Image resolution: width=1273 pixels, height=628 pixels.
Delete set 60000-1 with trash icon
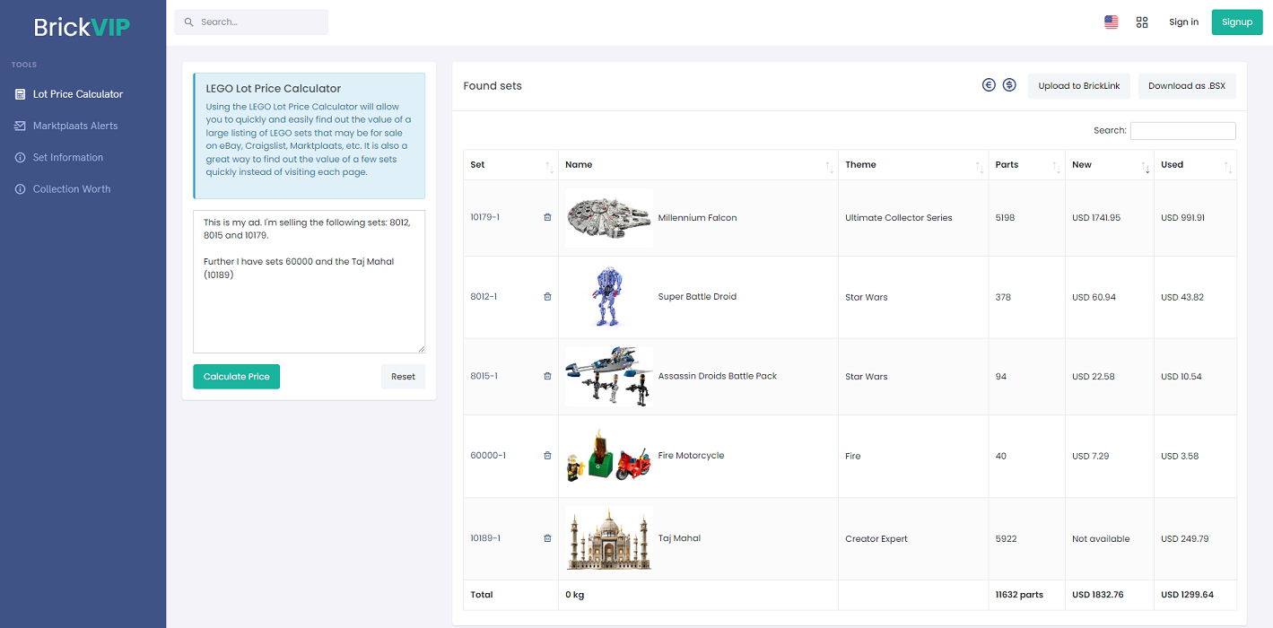[x=547, y=455]
